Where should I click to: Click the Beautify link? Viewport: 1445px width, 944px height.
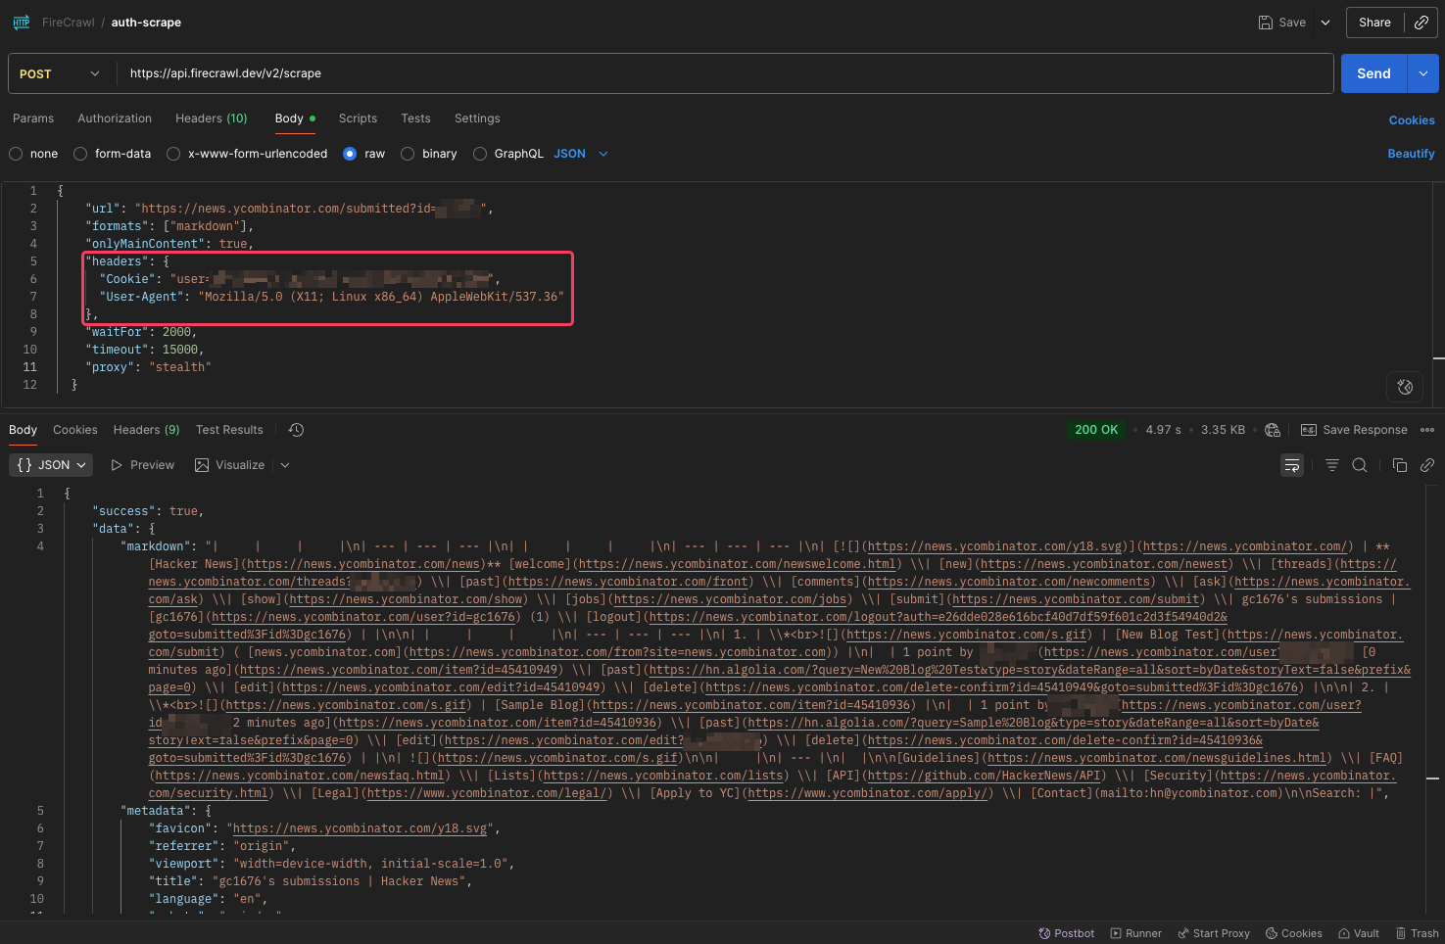1411,154
